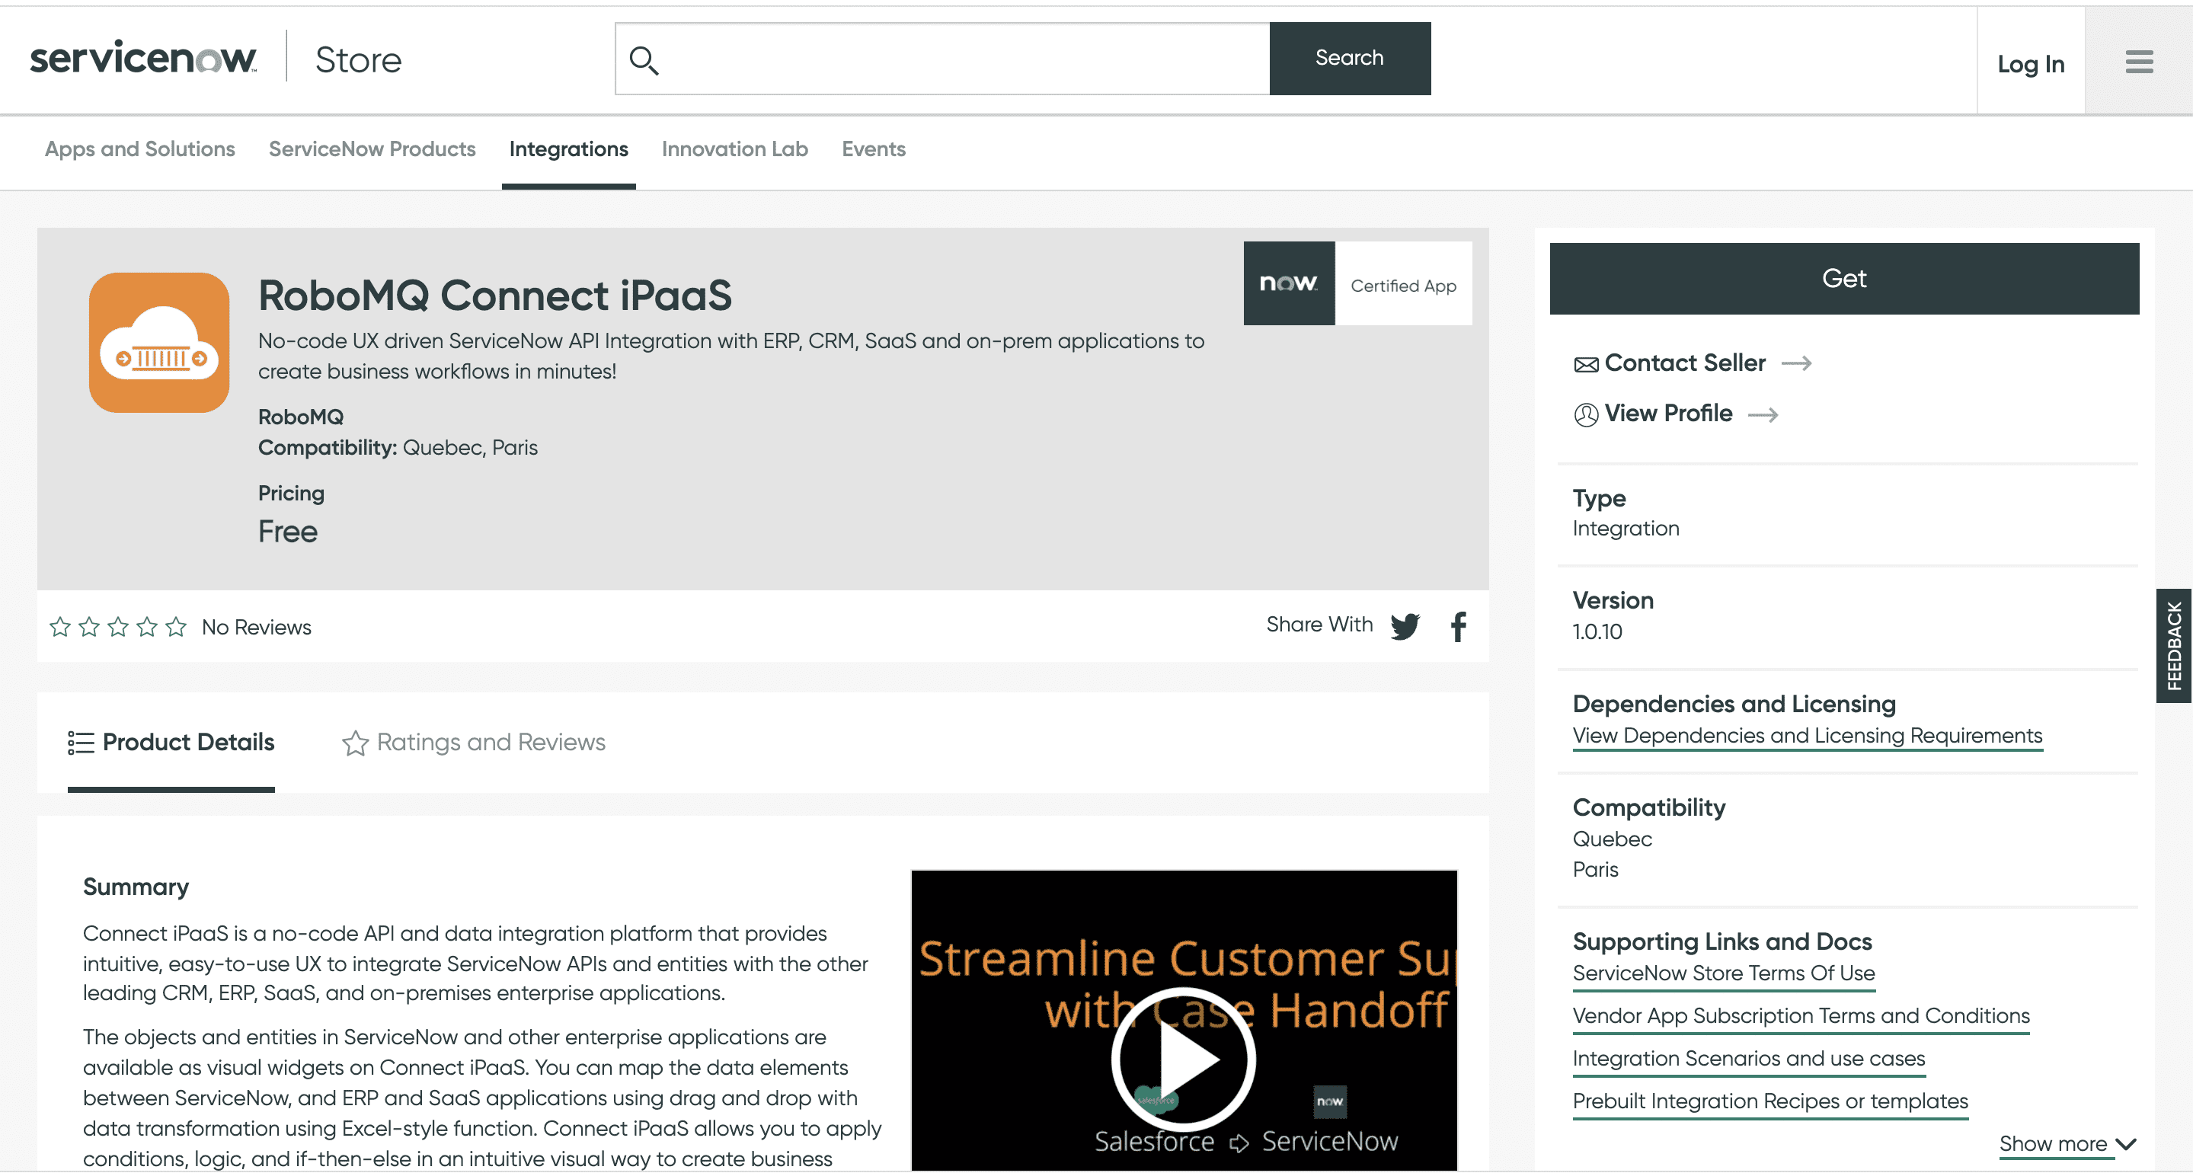The image size is (2193, 1173).
Task: Select the Integrations nav tab
Action: point(569,149)
